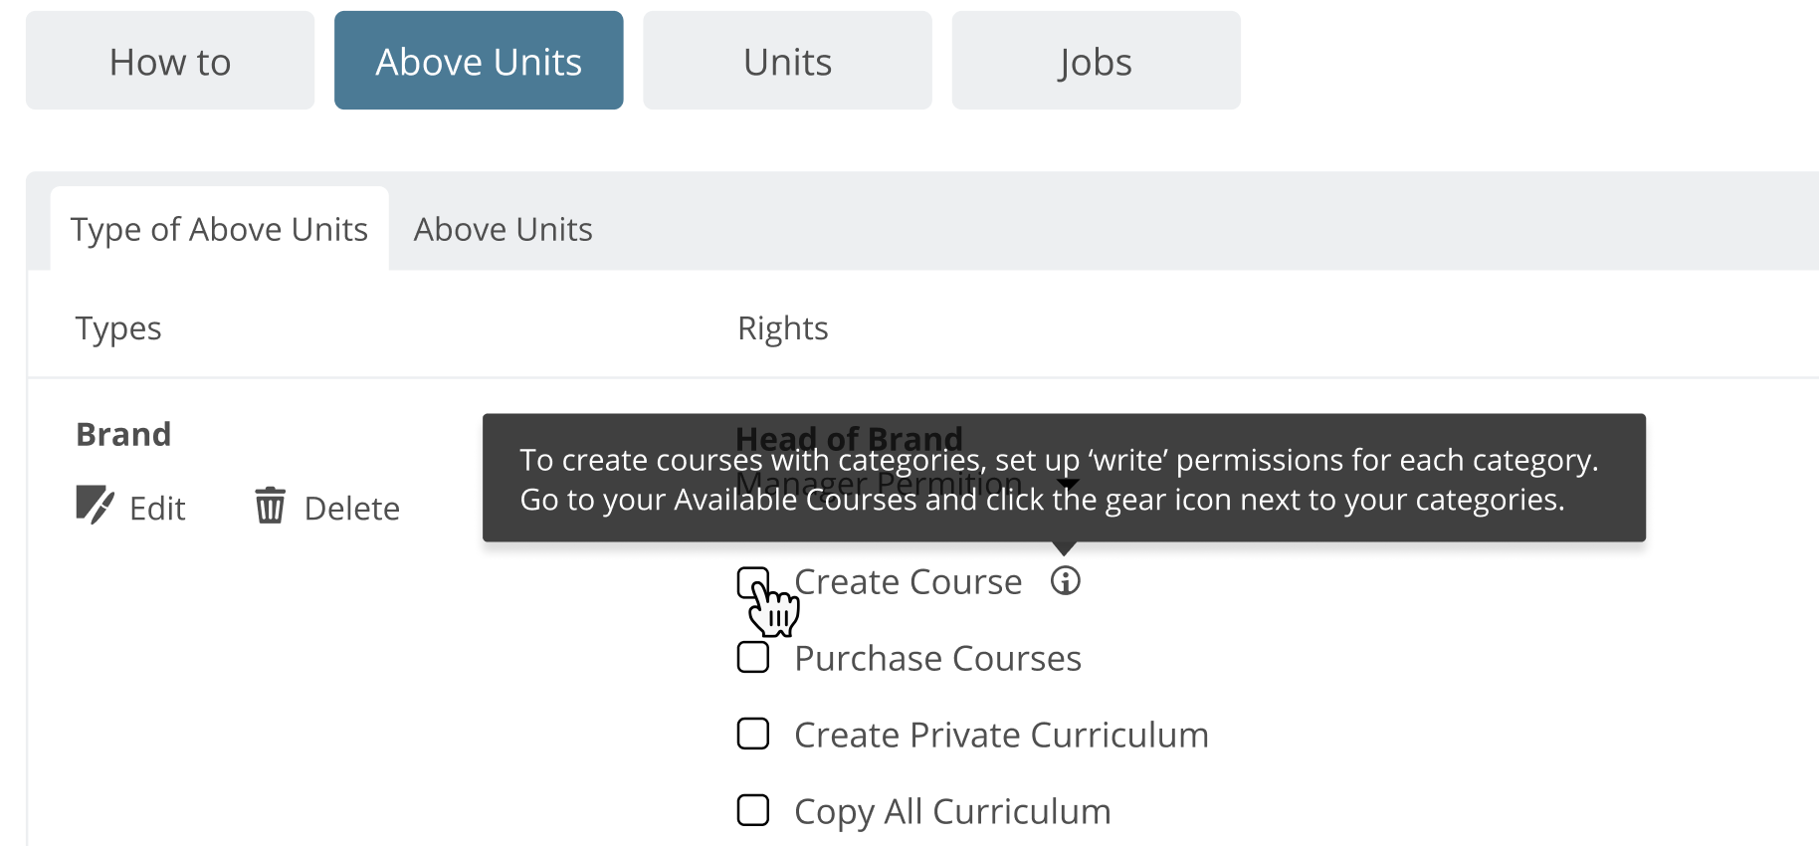Click the Purchase Courses label text
Viewport: 1819px width, 846px height.
coord(937,658)
